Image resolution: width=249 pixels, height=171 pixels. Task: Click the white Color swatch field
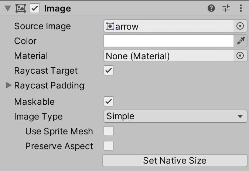[168, 41]
